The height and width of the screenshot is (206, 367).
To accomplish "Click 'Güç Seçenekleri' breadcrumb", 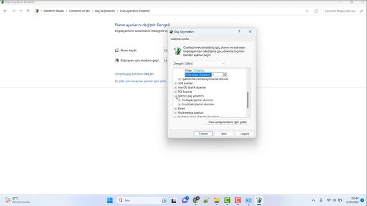I will (104, 11).
